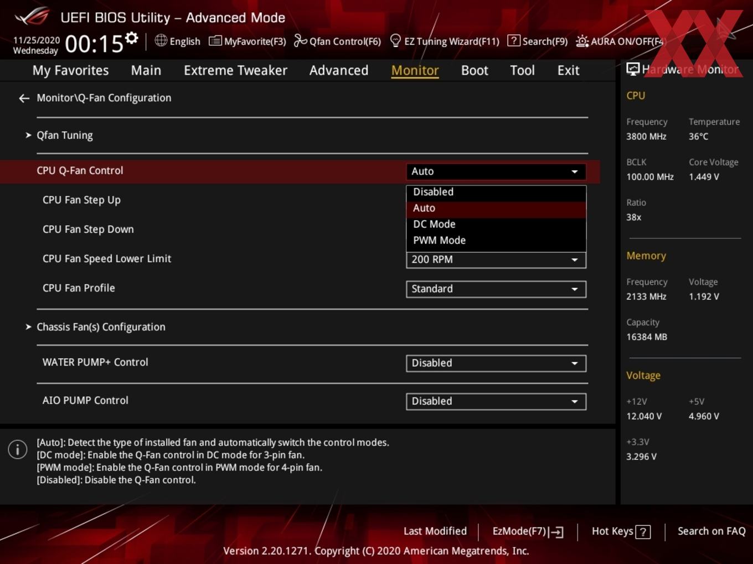The image size is (753, 564).
Task: Select Disabled in the Q-Fan dropdown list
Action: 496,192
